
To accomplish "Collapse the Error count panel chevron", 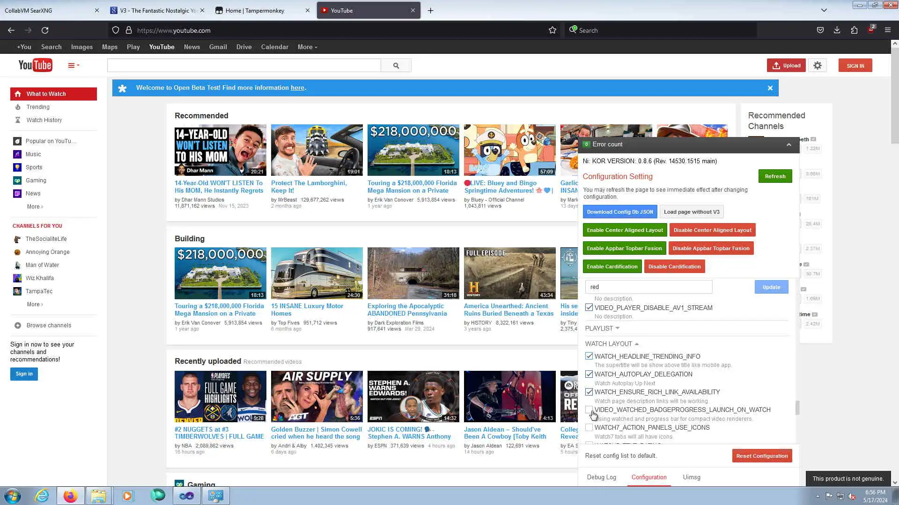I will point(789,144).
